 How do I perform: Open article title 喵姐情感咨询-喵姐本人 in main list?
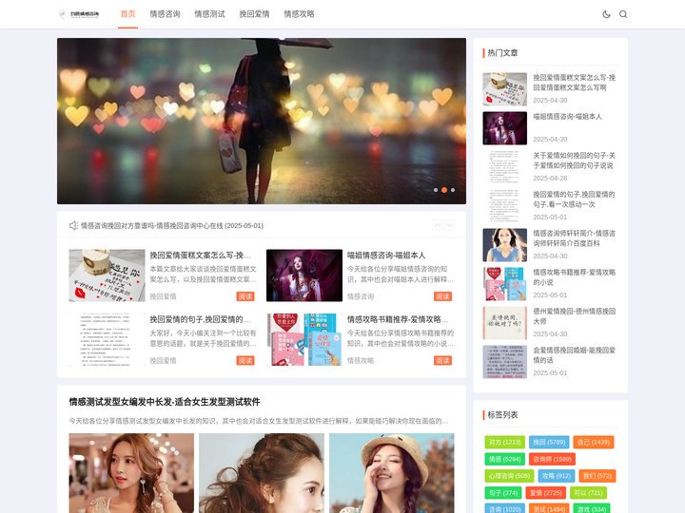(386, 256)
